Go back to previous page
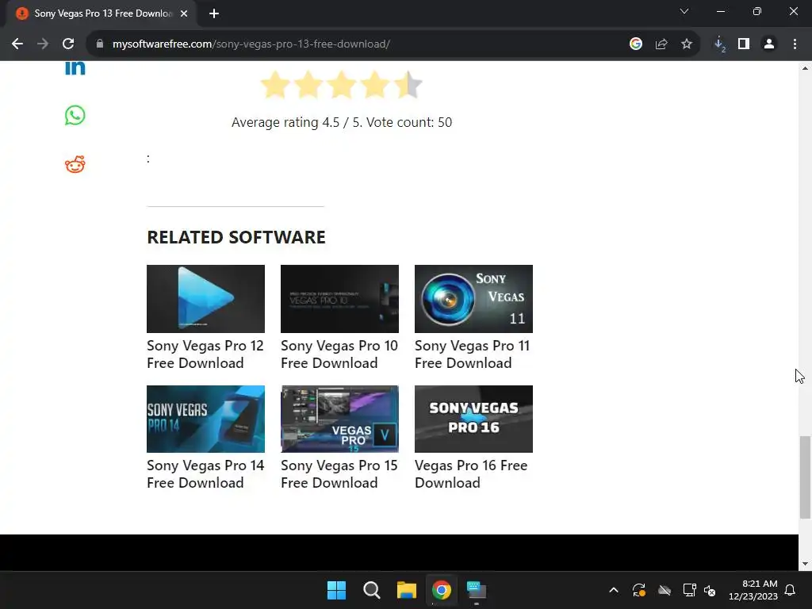Screen dimensions: 812x609 pyautogui.click(x=17, y=44)
